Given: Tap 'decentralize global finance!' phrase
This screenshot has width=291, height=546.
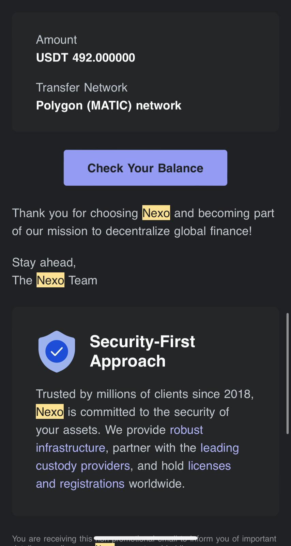Looking at the screenshot, I should 179,231.
